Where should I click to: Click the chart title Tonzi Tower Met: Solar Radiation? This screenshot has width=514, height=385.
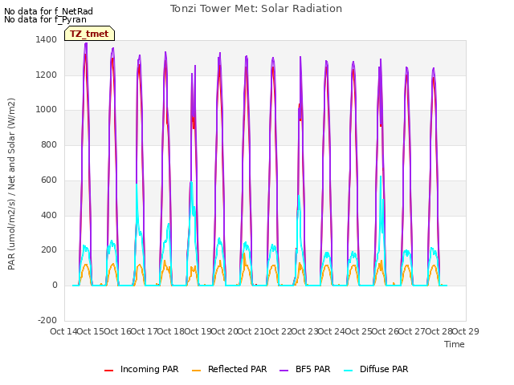pos(256,9)
